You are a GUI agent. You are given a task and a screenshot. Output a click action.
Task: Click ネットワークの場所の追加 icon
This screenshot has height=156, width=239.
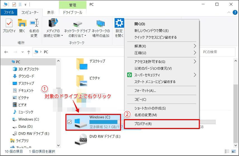click(101, 23)
